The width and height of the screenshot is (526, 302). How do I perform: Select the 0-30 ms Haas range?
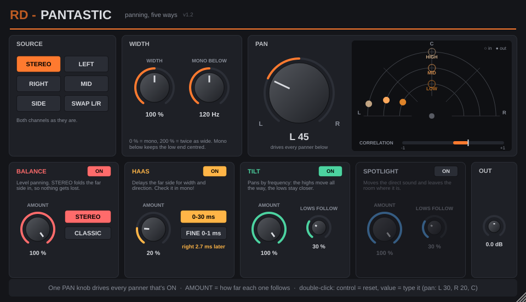(203, 217)
